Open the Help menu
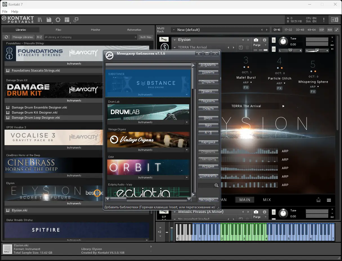This screenshot has width=342, height=261. (x=15, y=12)
